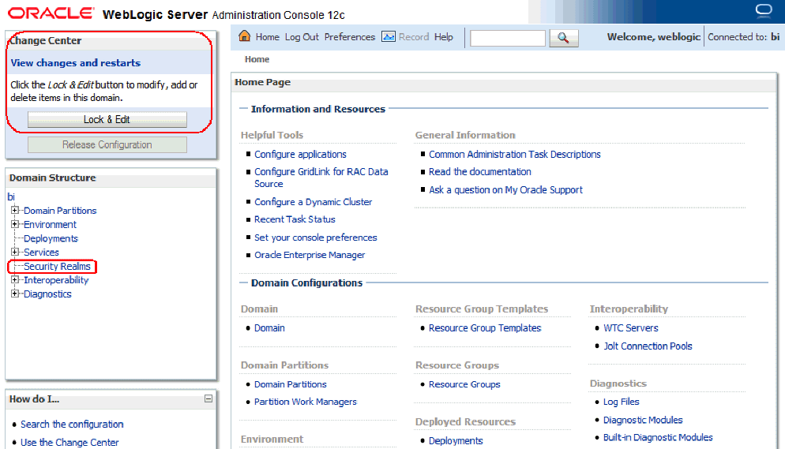Open Read the documentation link
Screen dimensions: 785x449
pos(480,172)
